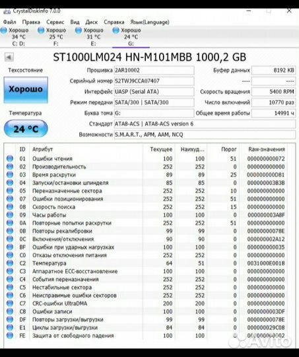
Task: Click status icon for События переназначения
Action: coord(10,279)
